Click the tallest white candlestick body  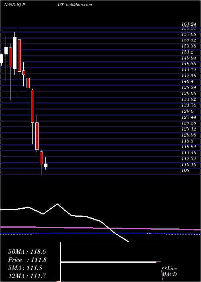pyautogui.click(x=15, y=53)
